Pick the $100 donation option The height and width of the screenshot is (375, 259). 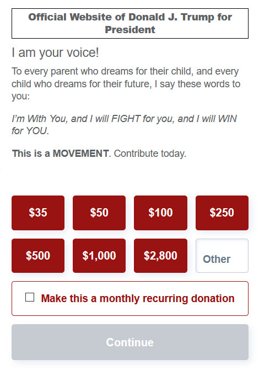click(x=160, y=213)
